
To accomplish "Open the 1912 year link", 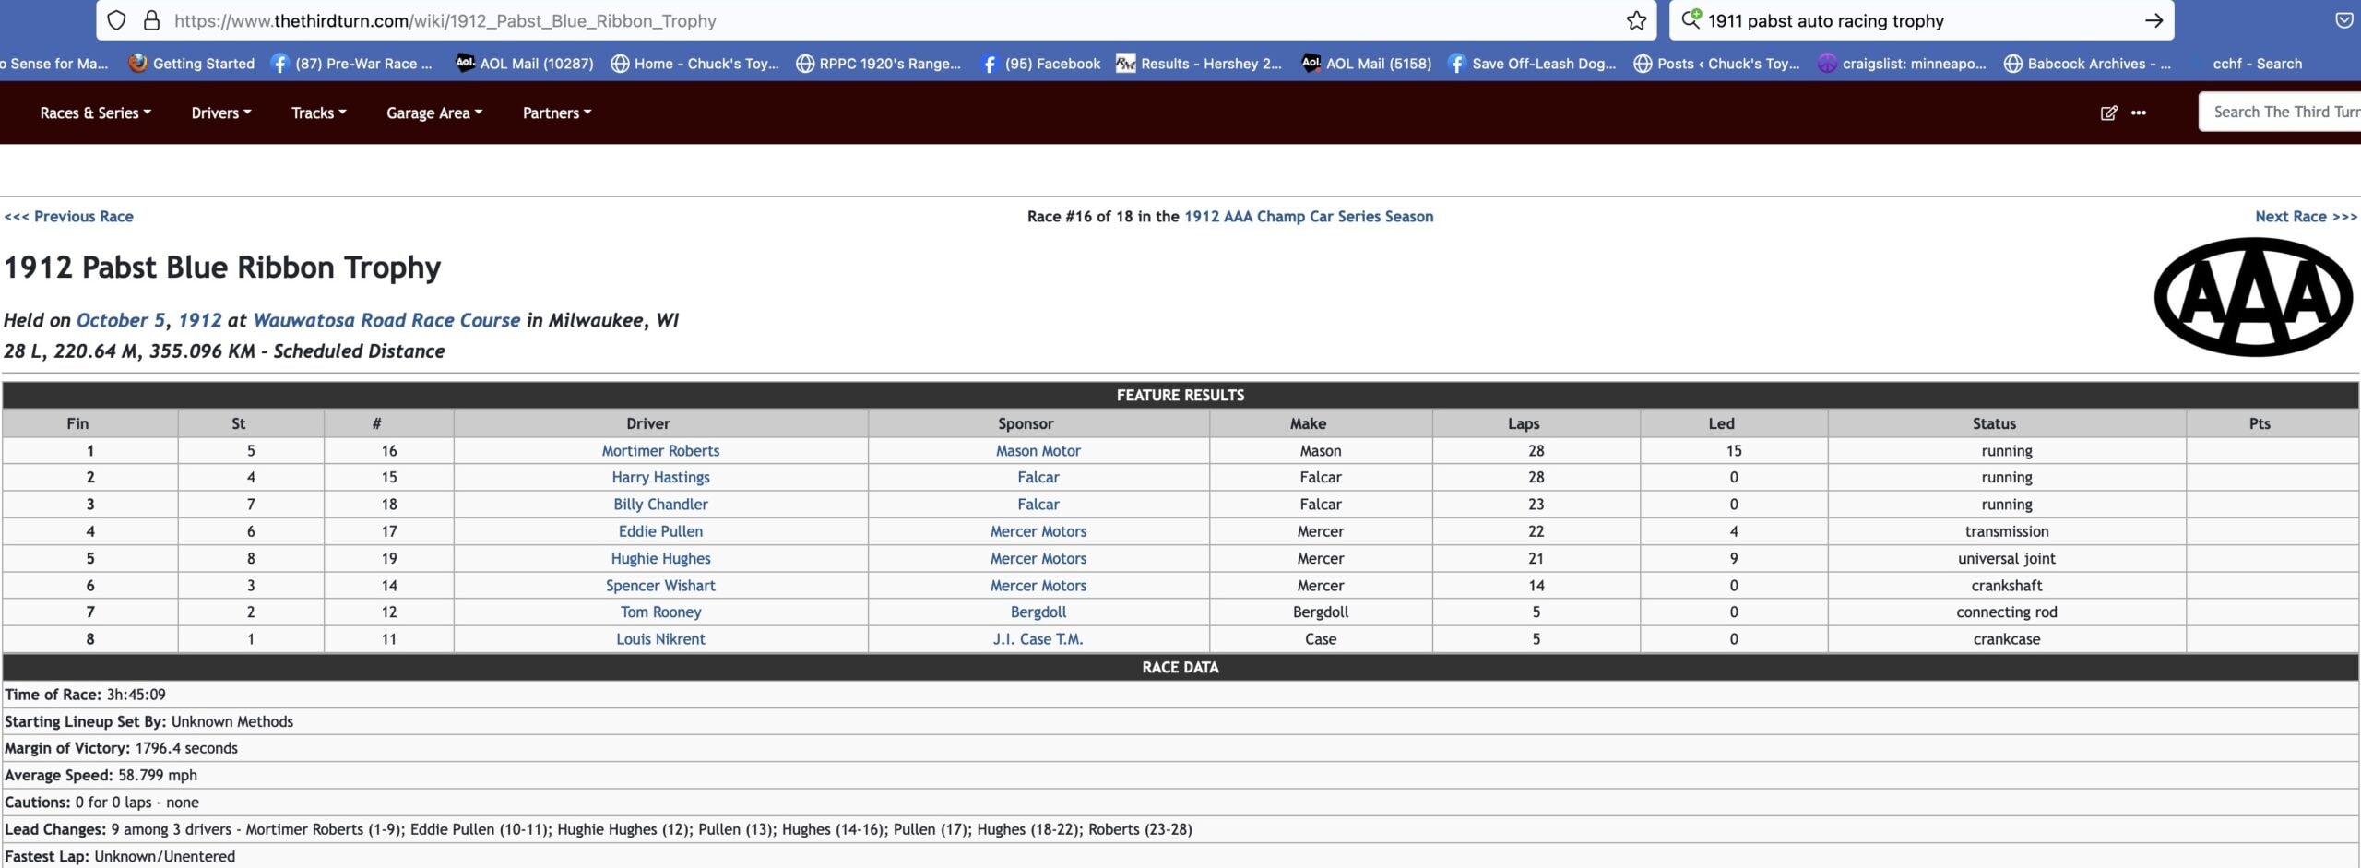I will pos(200,320).
